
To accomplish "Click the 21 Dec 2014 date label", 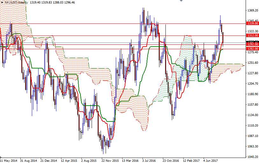I will (x=49, y=160).
